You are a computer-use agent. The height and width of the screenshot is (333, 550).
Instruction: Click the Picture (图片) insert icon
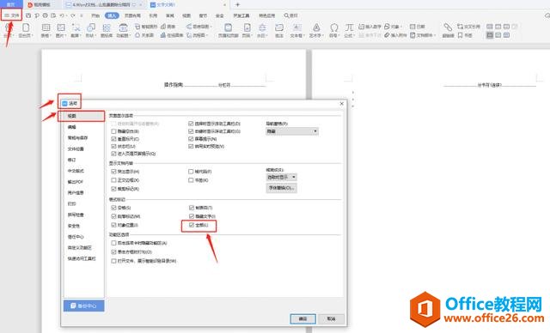tap(61, 27)
